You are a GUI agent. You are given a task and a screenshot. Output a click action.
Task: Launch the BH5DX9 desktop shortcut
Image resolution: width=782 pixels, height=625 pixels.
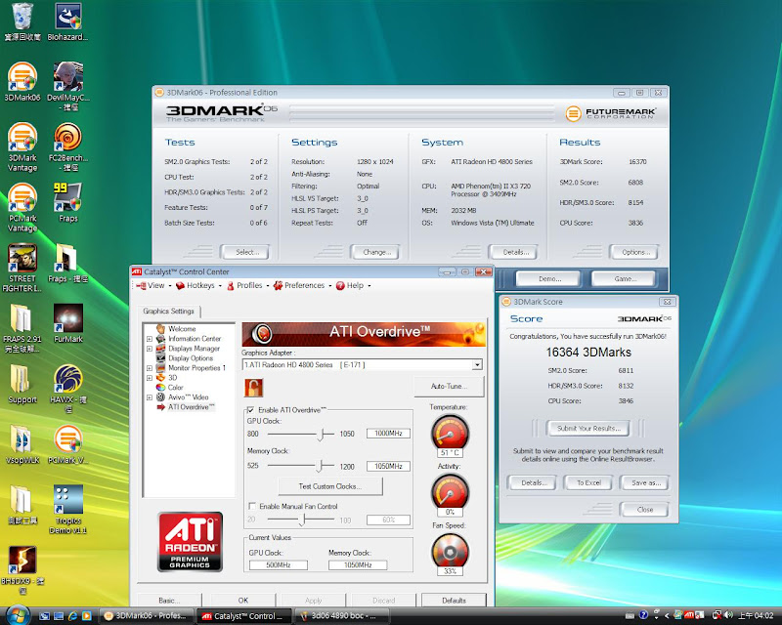pos(22,570)
